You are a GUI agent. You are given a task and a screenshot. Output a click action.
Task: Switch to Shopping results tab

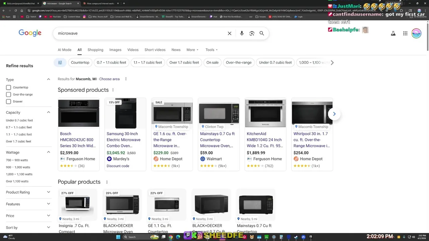click(96, 50)
